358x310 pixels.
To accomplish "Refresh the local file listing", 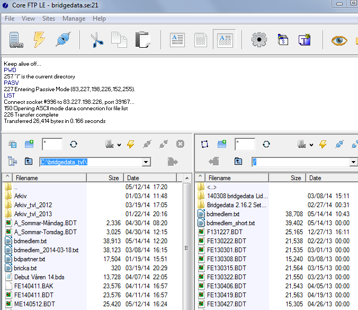I will [x=74, y=144].
